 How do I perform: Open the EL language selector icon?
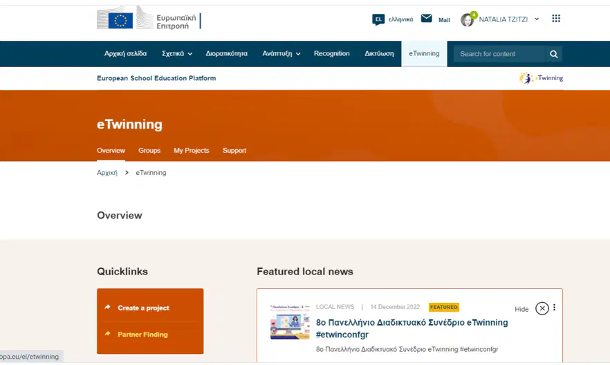pos(378,19)
